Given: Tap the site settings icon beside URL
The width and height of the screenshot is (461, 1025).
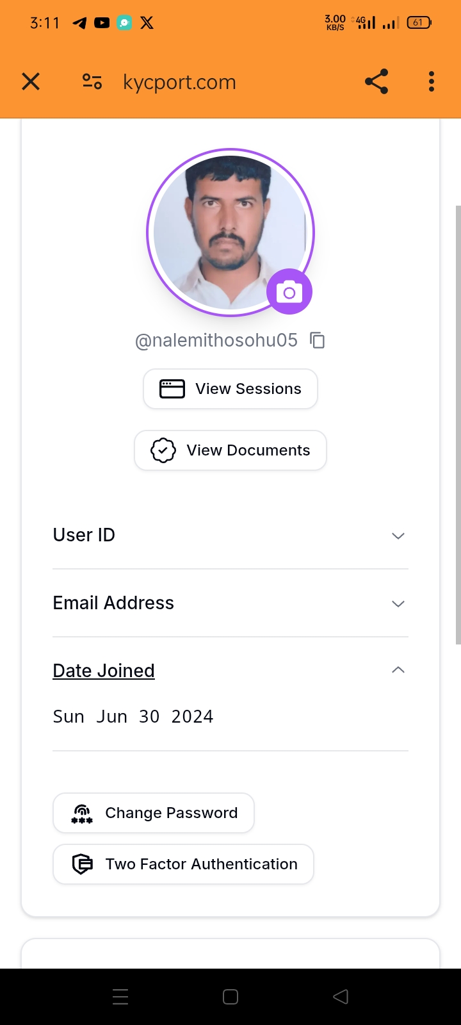Looking at the screenshot, I should tap(92, 81).
